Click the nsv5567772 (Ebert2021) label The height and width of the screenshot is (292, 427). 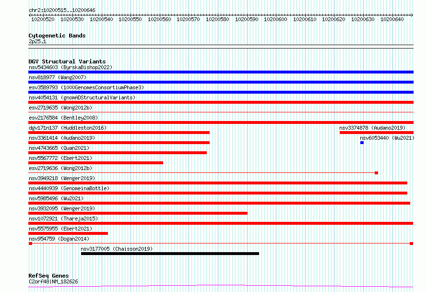tap(60, 158)
